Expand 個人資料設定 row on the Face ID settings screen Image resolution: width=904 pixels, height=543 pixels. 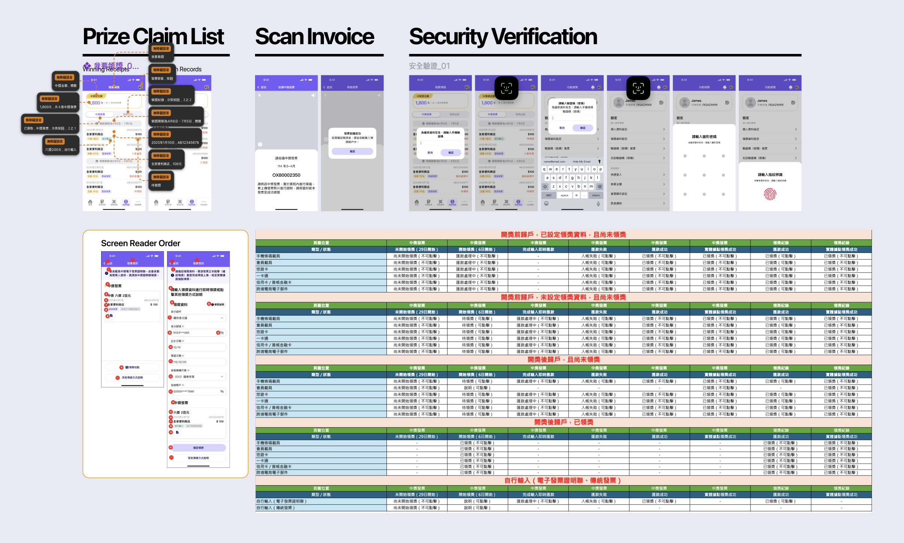point(638,129)
